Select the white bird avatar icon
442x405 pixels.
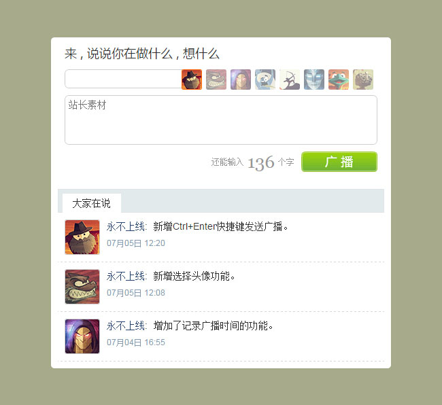(265, 80)
